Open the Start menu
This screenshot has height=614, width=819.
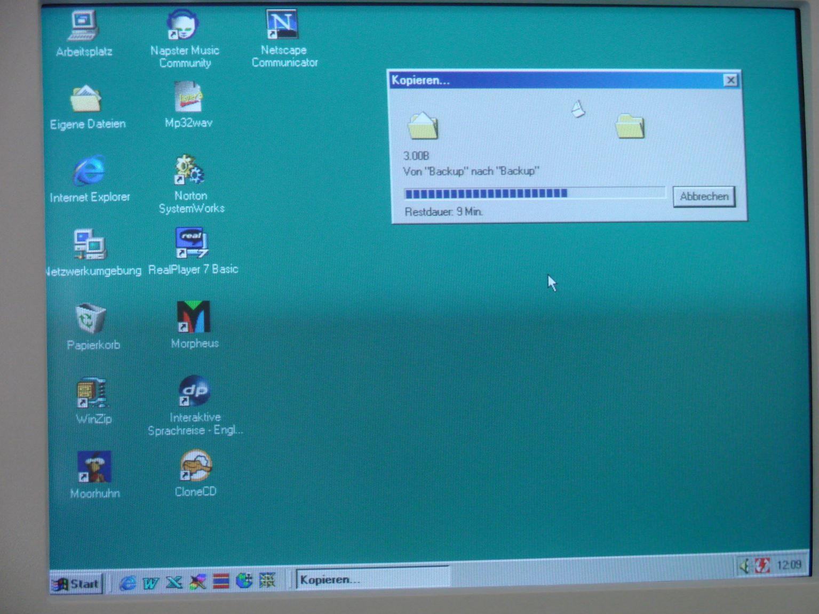pyautogui.click(x=76, y=584)
